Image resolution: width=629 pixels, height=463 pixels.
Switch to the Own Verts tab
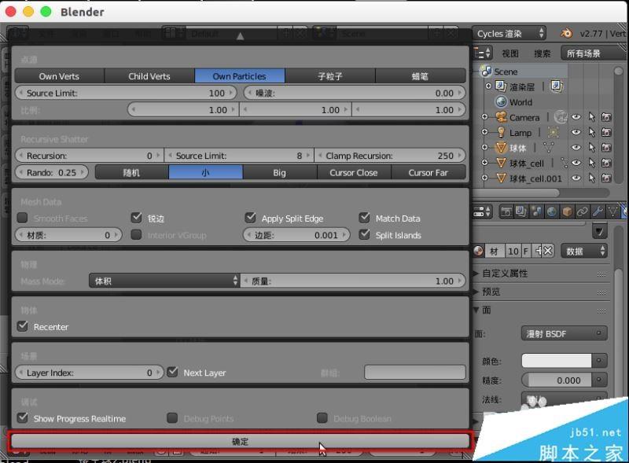pyautogui.click(x=59, y=75)
